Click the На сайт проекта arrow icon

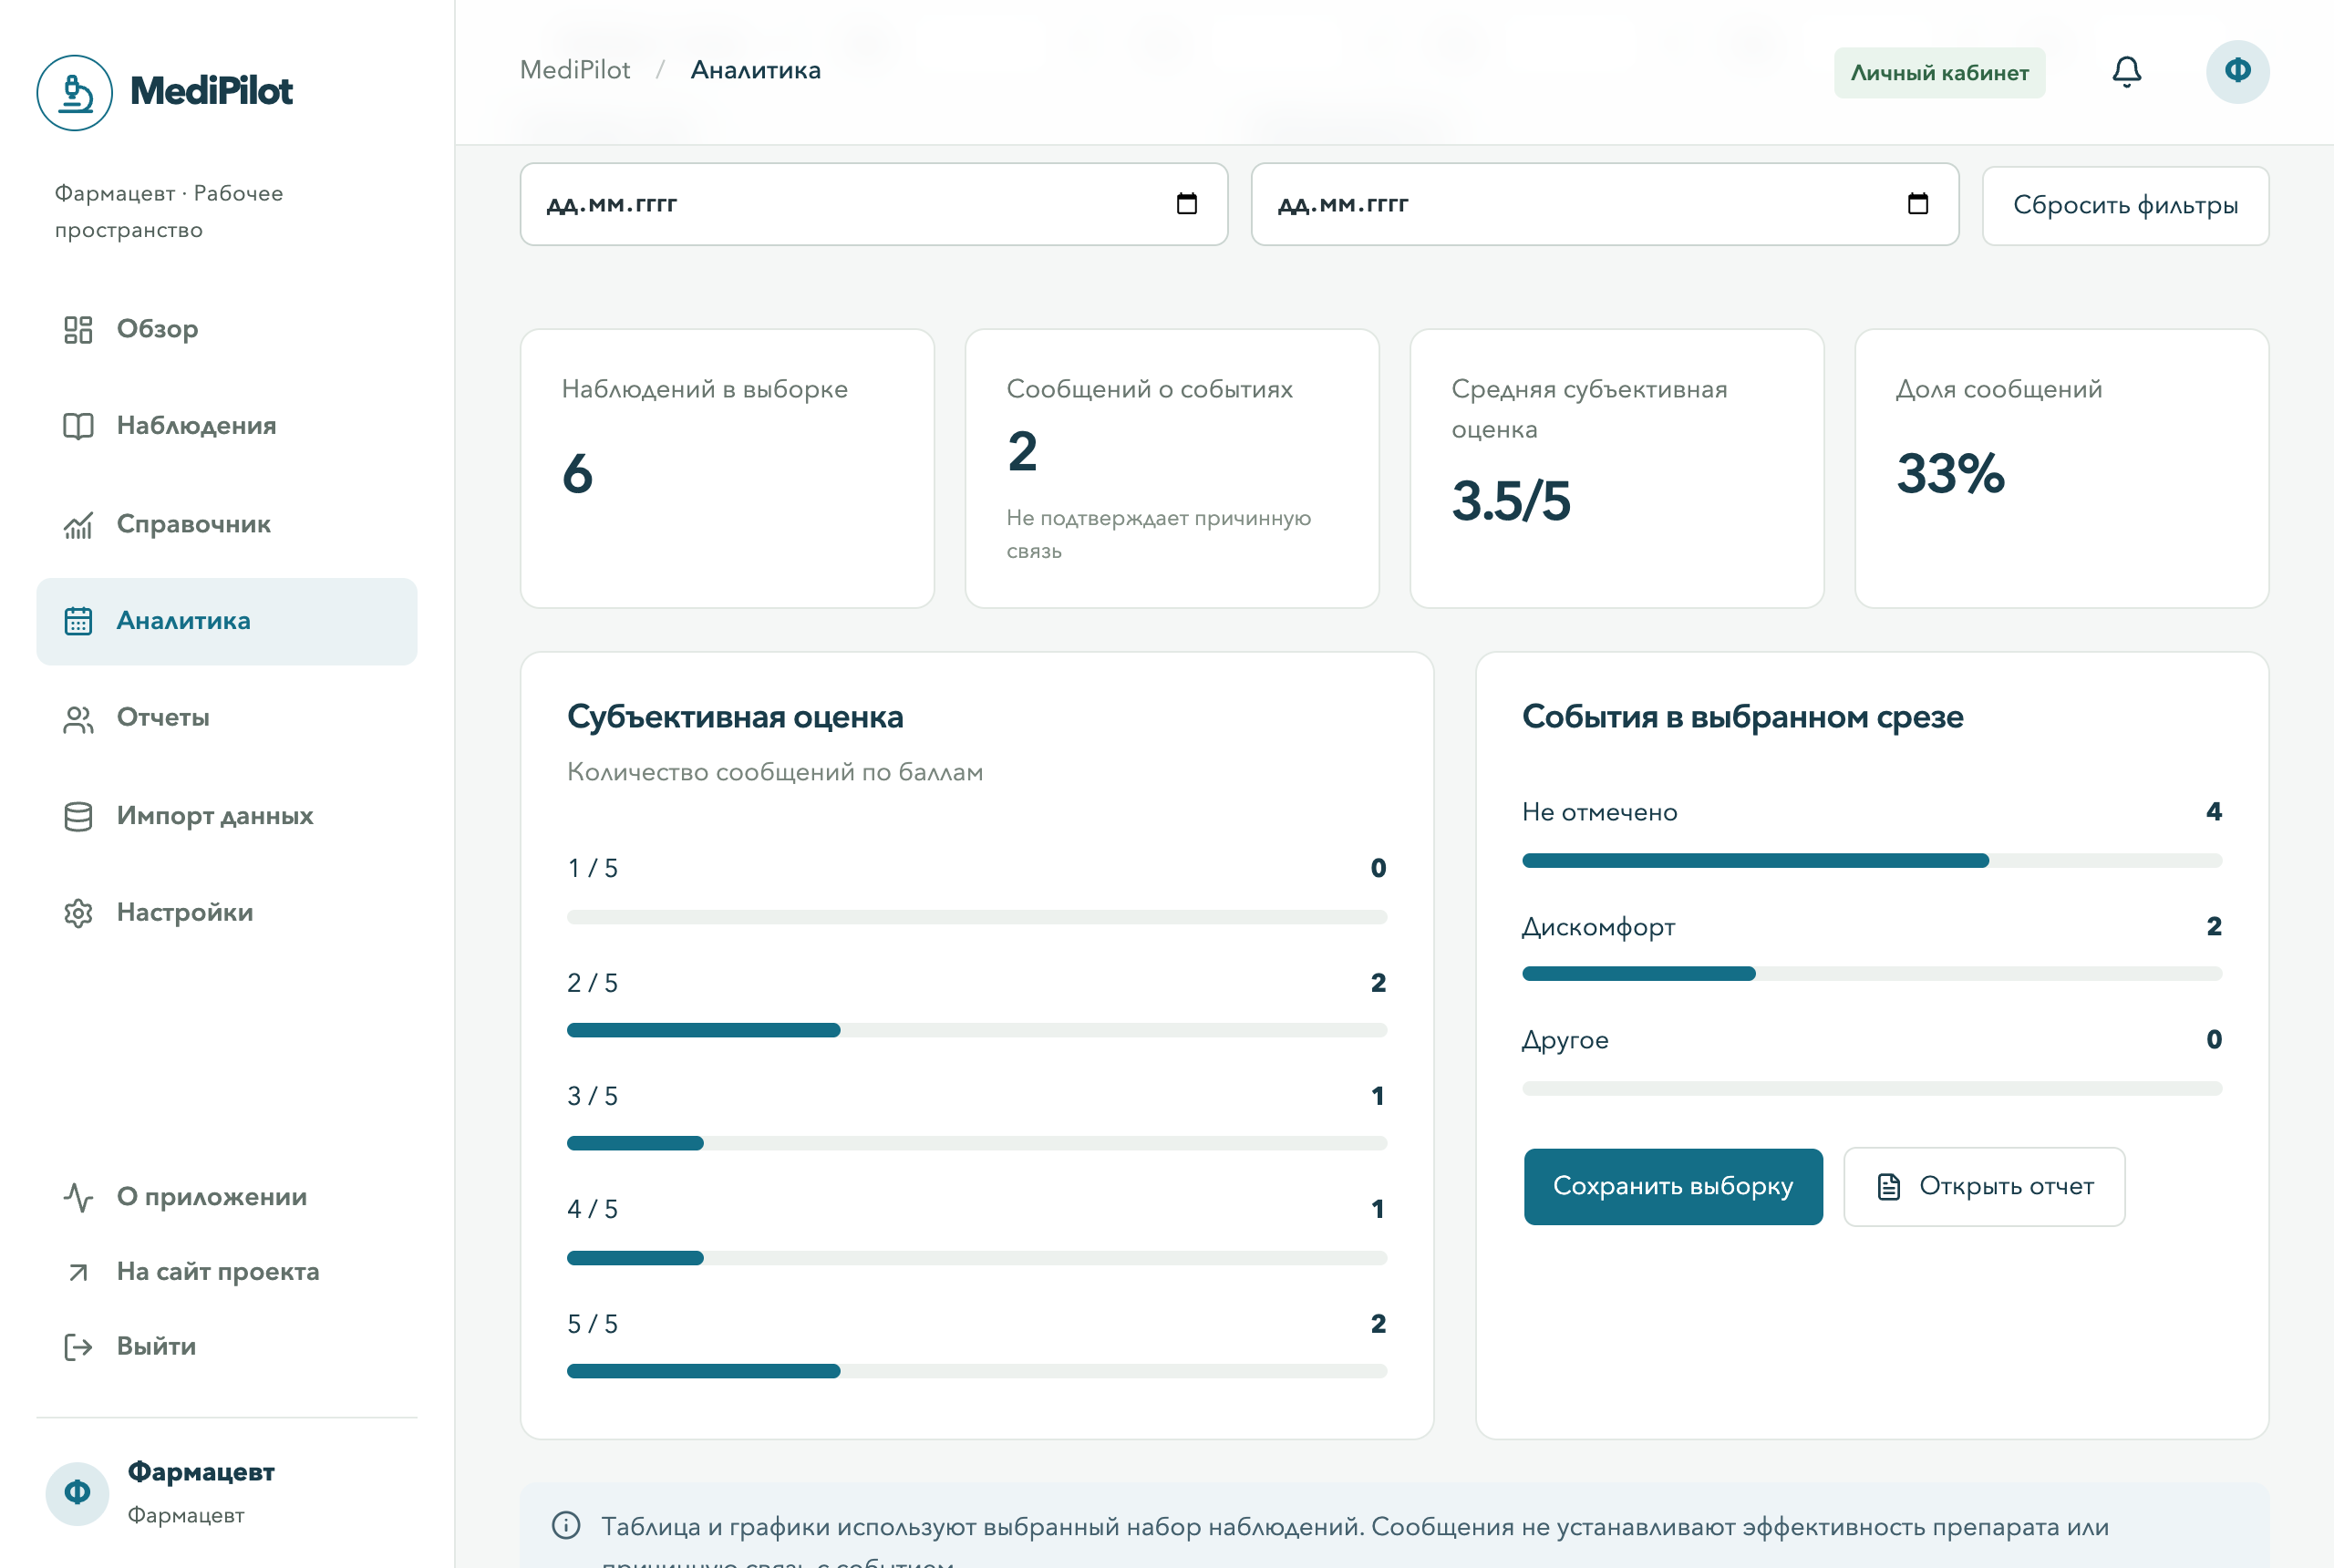point(78,1272)
